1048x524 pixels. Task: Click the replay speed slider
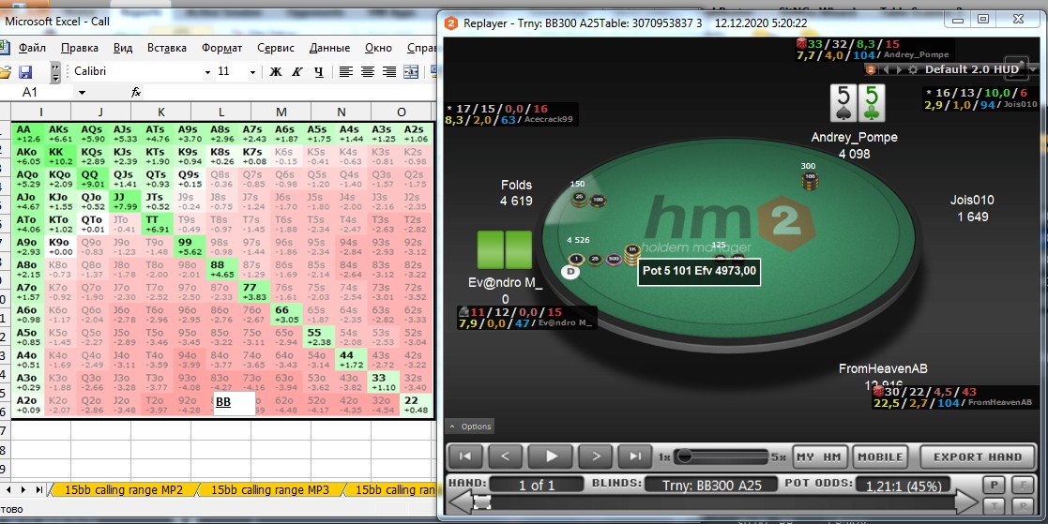(x=721, y=457)
